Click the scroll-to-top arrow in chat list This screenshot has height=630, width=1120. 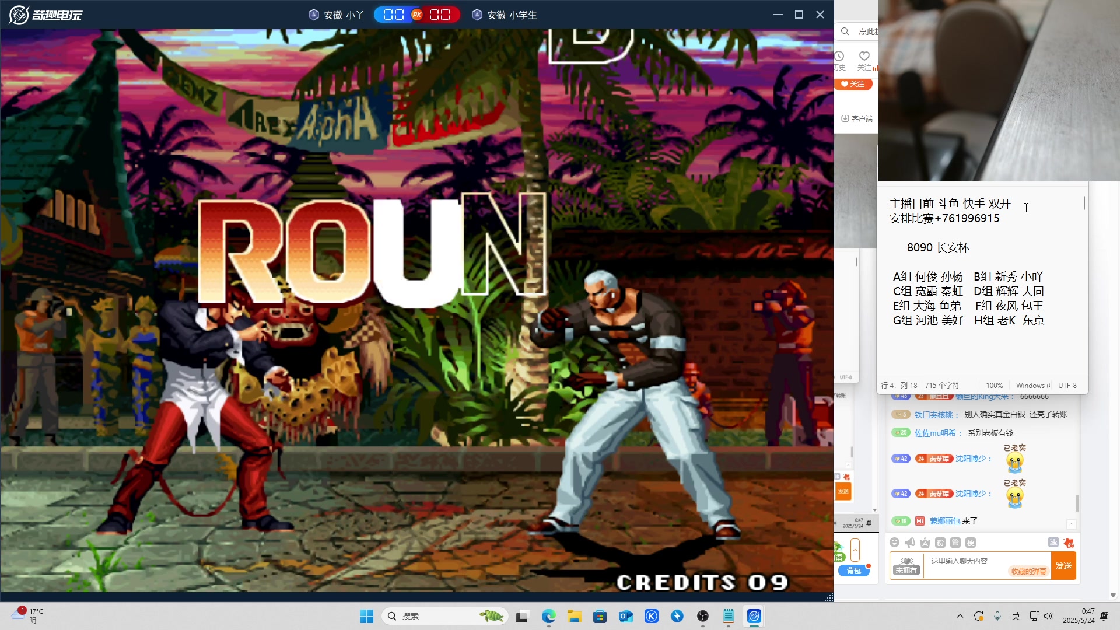[1071, 524]
